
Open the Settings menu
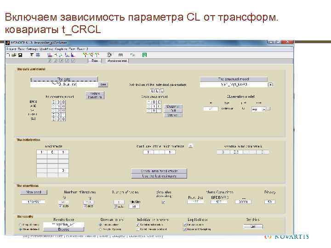pyautogui.click(x=32, y=49)
